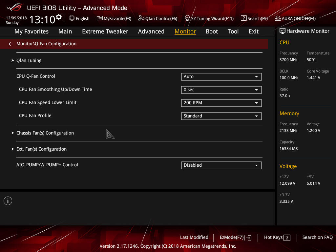The width and height of the screenshot is (336, 252).
Task: Go back using the left arrow icon
Action: (11, 44)
